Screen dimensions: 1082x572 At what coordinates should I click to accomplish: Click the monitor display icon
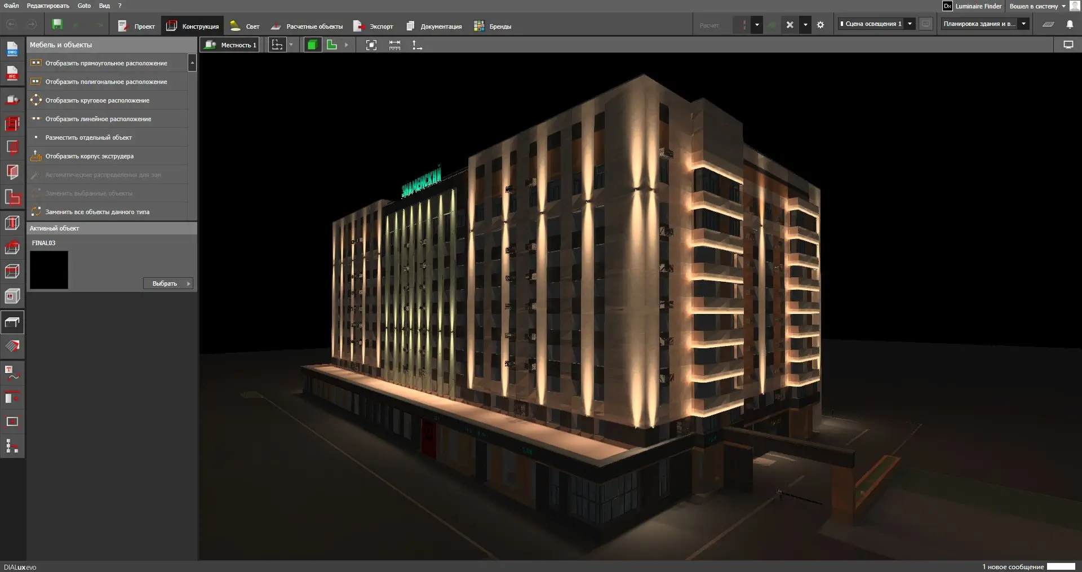[1068, 45]
